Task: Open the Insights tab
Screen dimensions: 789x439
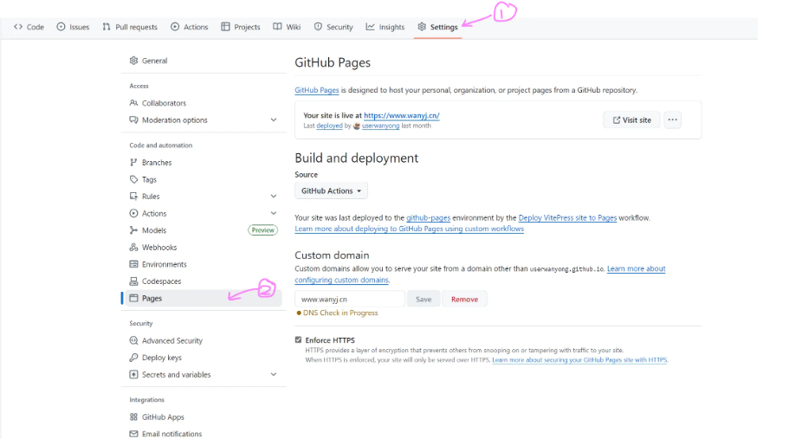Action: [x=385, y=27]
